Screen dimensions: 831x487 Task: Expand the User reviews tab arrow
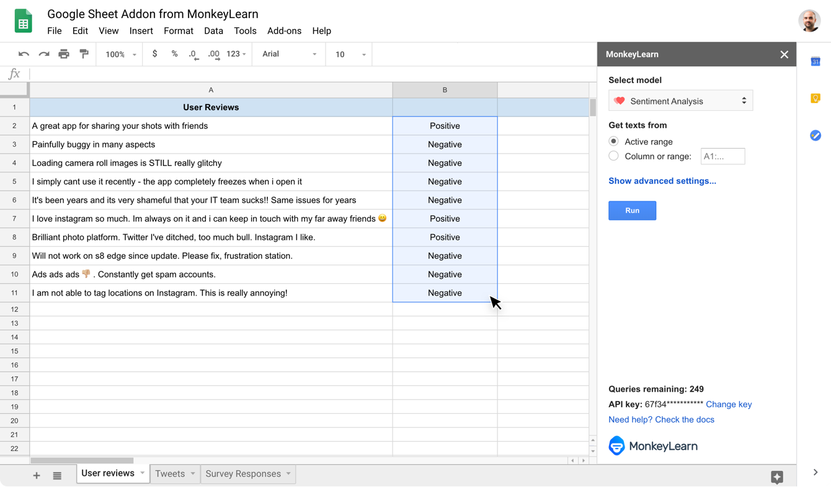click(142, 473)
